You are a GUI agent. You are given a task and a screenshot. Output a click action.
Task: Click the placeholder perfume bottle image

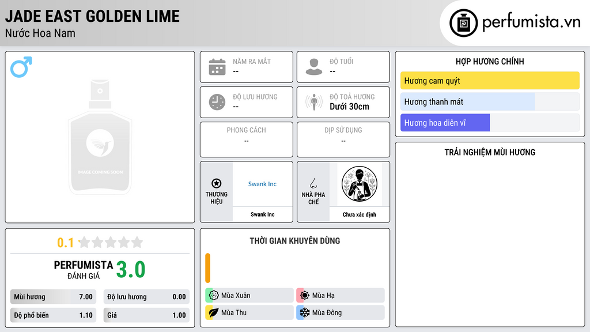point(100,137)
